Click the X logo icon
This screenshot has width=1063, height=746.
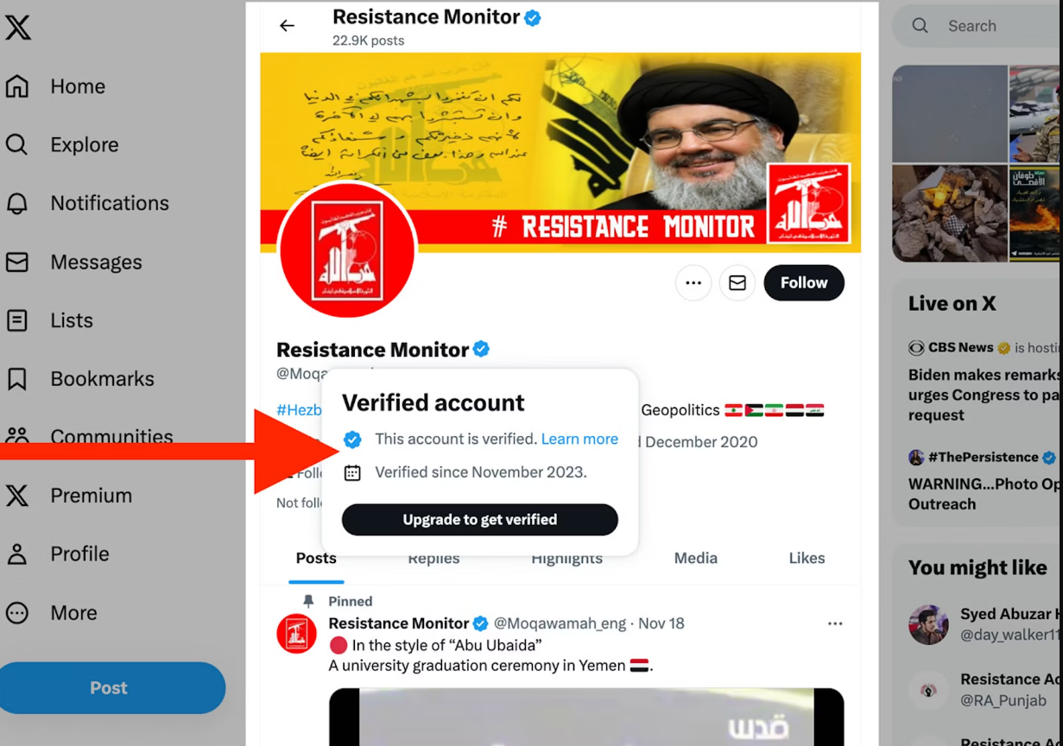point(18,27)
